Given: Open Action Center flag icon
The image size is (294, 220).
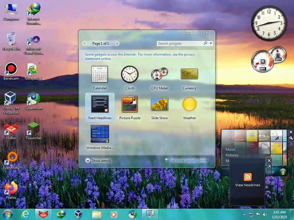Looking at the screenshot, I should pyautogui.click(x=258, y=215).
